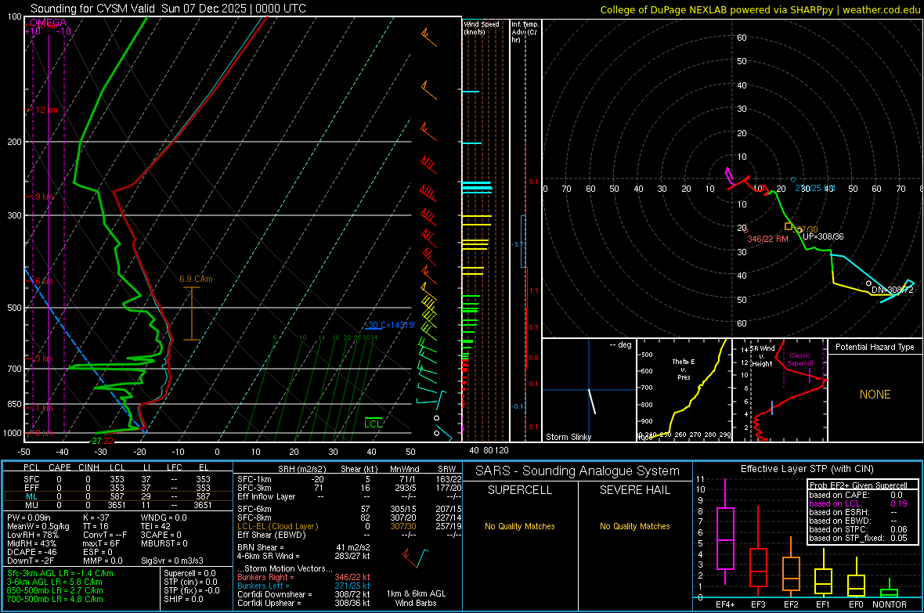Click the SFC-1km shear row label
The width and height of the screenshot is (924, 613).
pos(254,479)
